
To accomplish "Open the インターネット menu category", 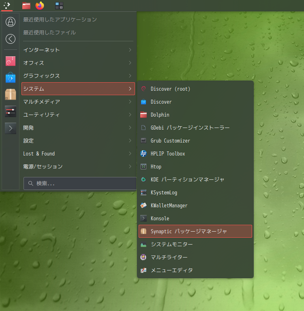I will tap(78, 50).
